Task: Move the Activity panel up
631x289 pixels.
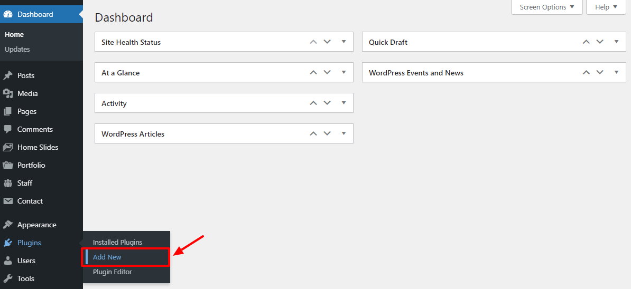Action: pyautogui.click(x=313, y=103)
